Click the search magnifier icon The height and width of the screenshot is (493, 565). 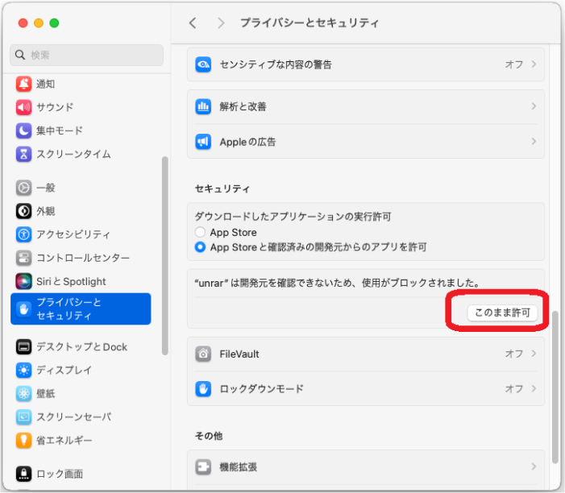(x=20, y=55)
